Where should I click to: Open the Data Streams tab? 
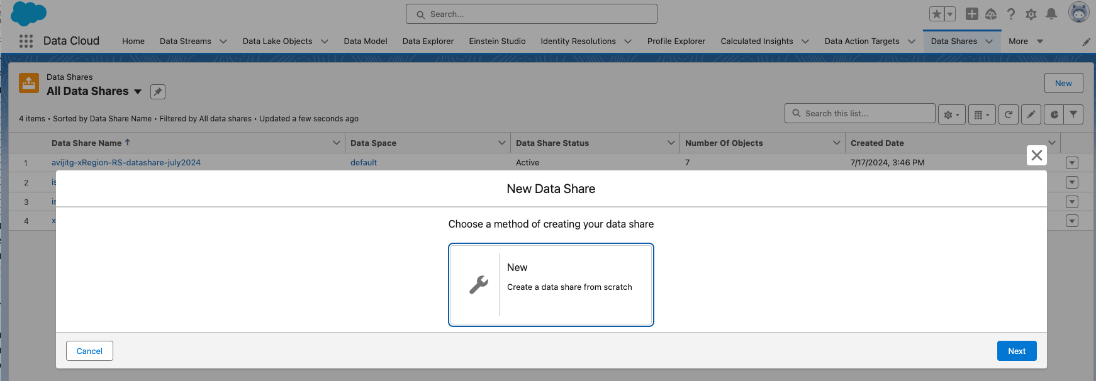click(185, 41)
